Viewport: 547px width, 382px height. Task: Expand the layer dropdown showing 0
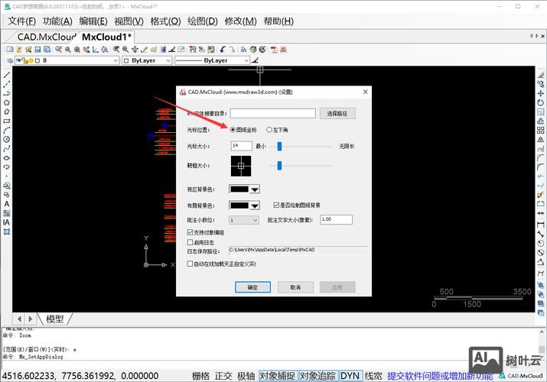[x=115, y=60]
